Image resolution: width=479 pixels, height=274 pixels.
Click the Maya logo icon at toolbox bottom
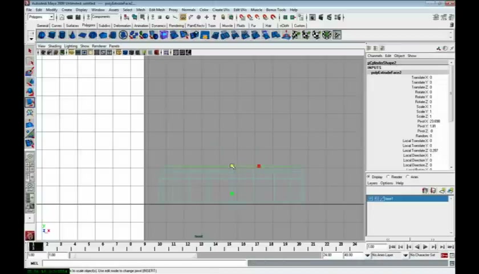tap(30, 236)
